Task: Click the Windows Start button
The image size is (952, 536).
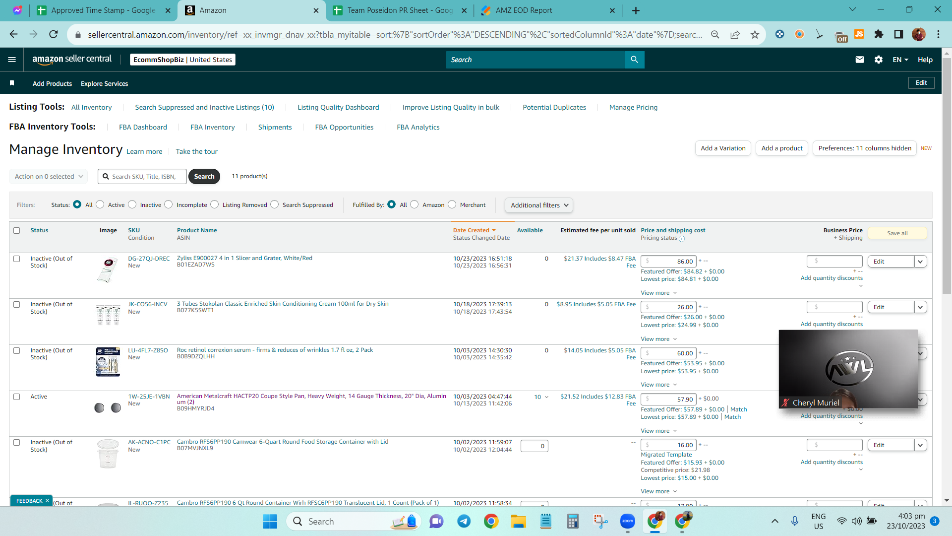Action: pyautogui.click(x=270, y=521)
